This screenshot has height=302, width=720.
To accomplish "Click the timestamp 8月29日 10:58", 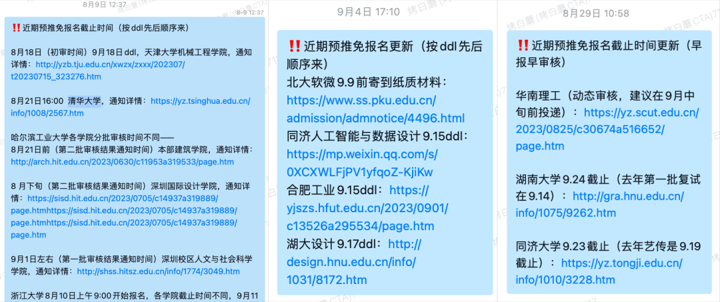I will tap(597, 13).
